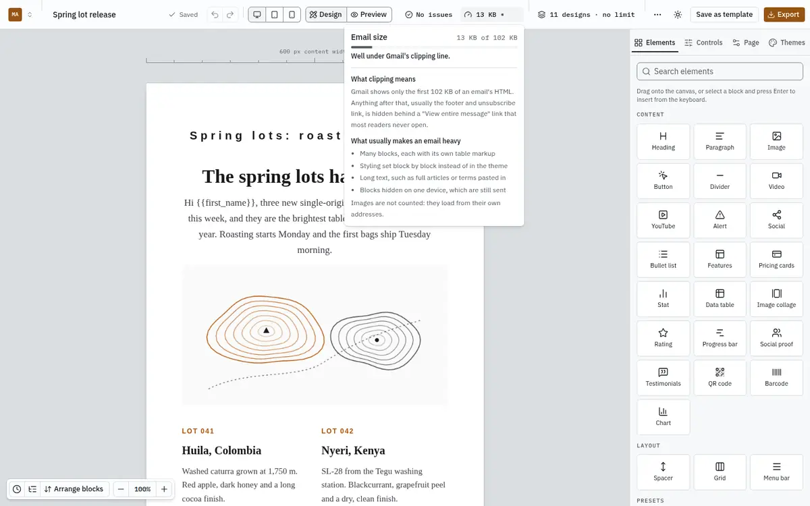
Task: Open version history clock icon
Action: coord(17,489)
